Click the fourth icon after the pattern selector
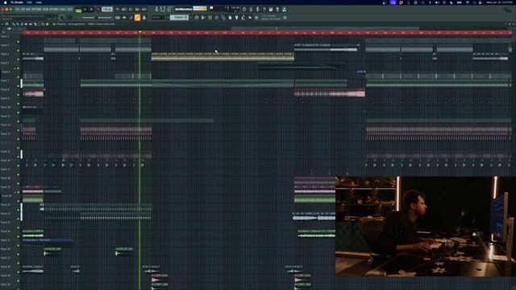Image resolution: width=516 pixels, height=290 pixels. (217, 18)
